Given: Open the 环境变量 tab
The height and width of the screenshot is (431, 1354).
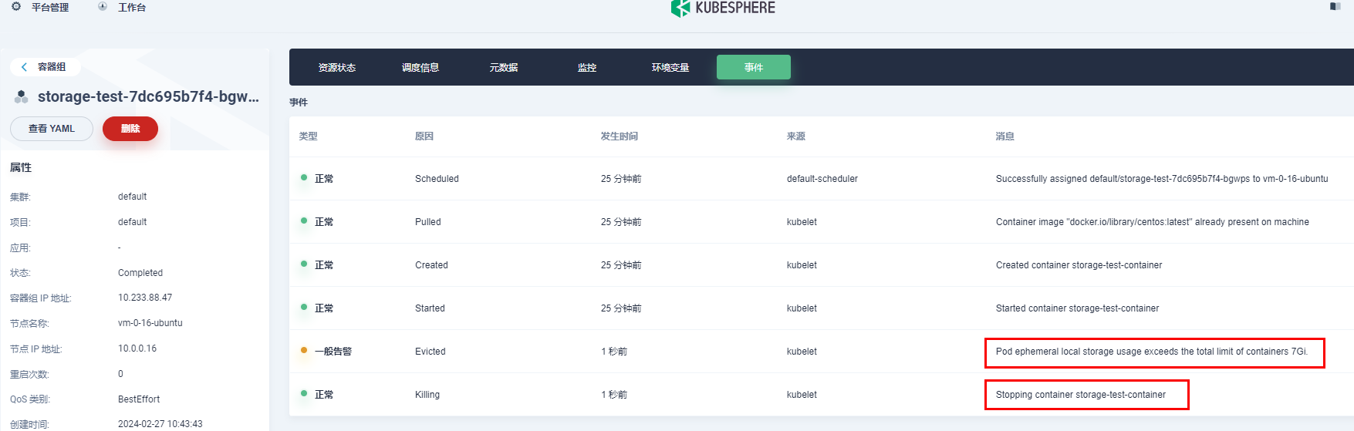Looking at the screenshot, I should [670, 68].
